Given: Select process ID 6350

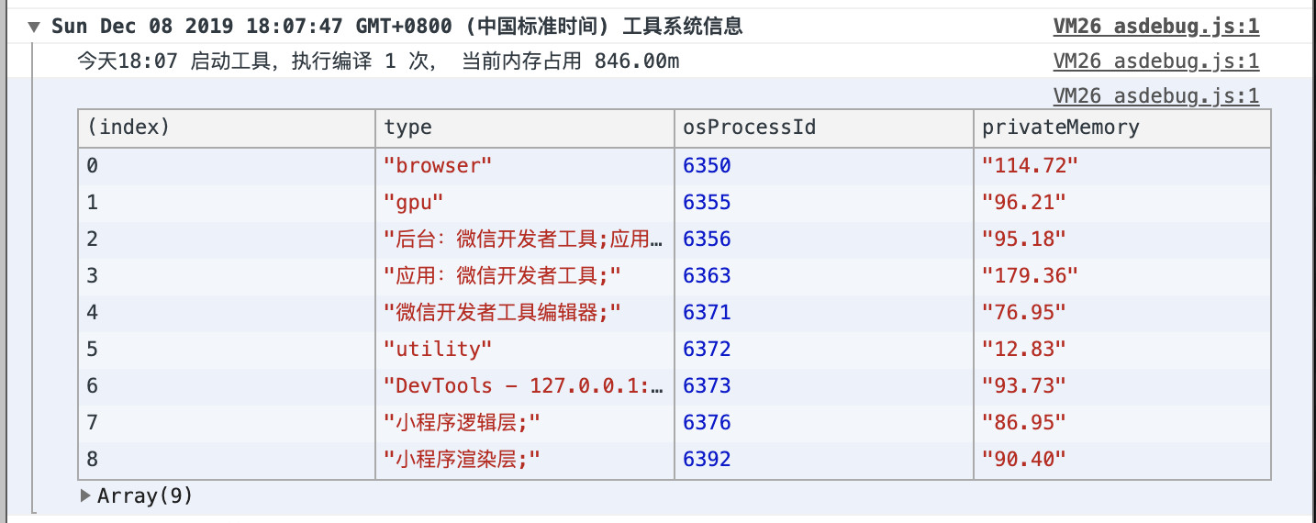Looking at the screenshot, I should pos(707,166).
